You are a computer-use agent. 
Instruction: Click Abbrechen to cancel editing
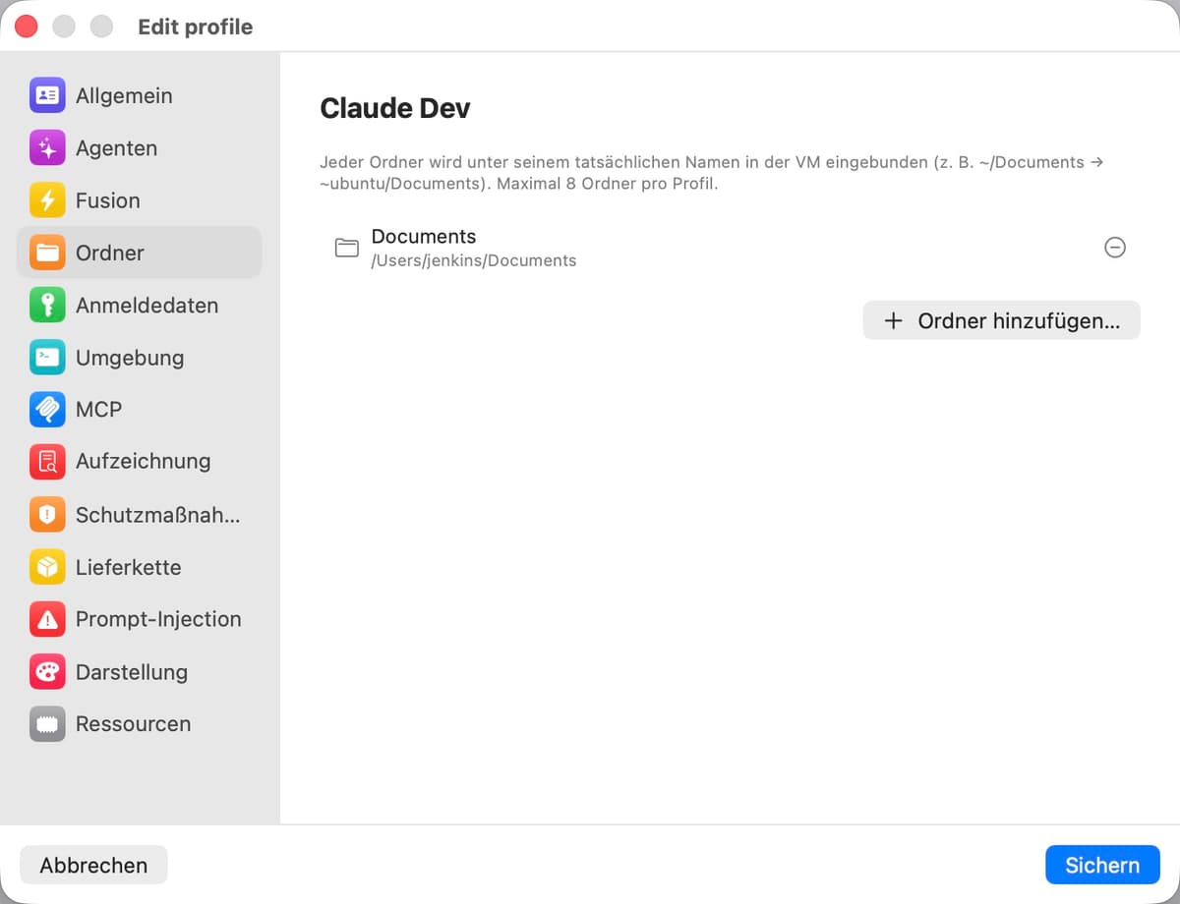[x=93, y=865]
